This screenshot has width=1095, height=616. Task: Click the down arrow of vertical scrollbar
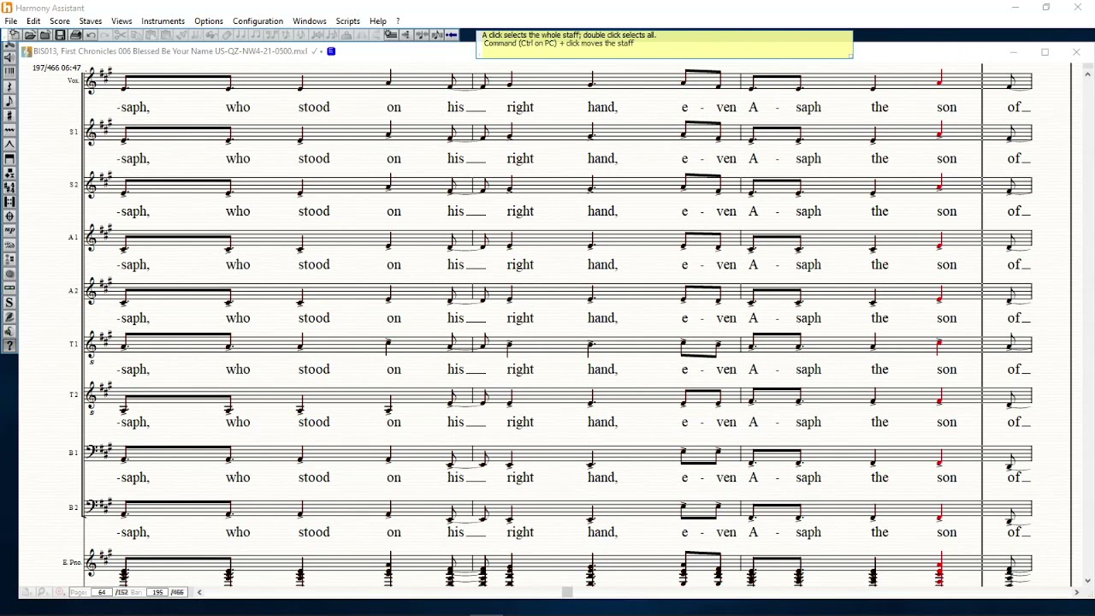tap(1088, 581)
